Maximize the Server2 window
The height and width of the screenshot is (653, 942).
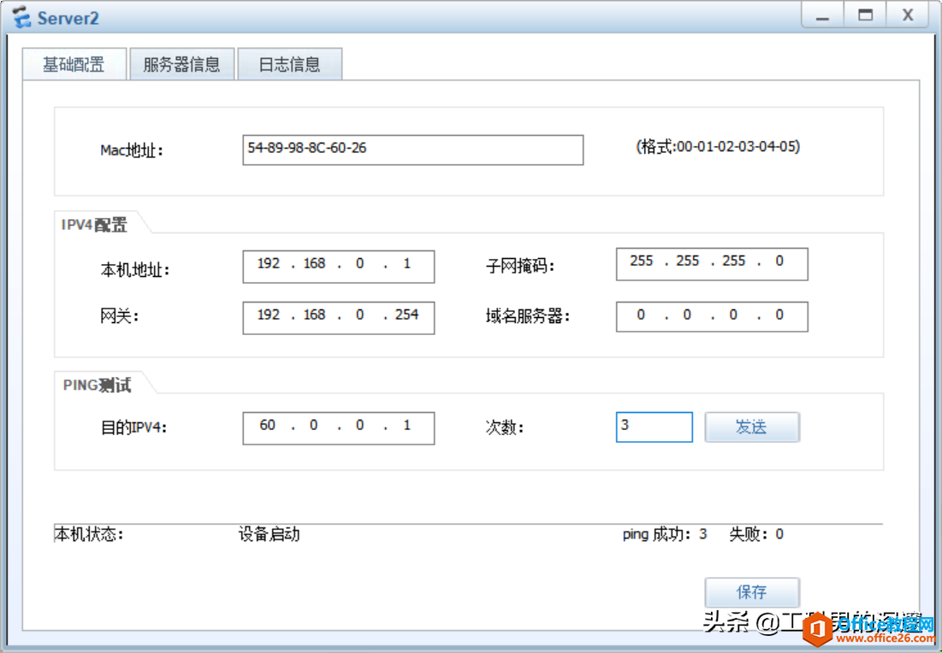click(865, 15)
